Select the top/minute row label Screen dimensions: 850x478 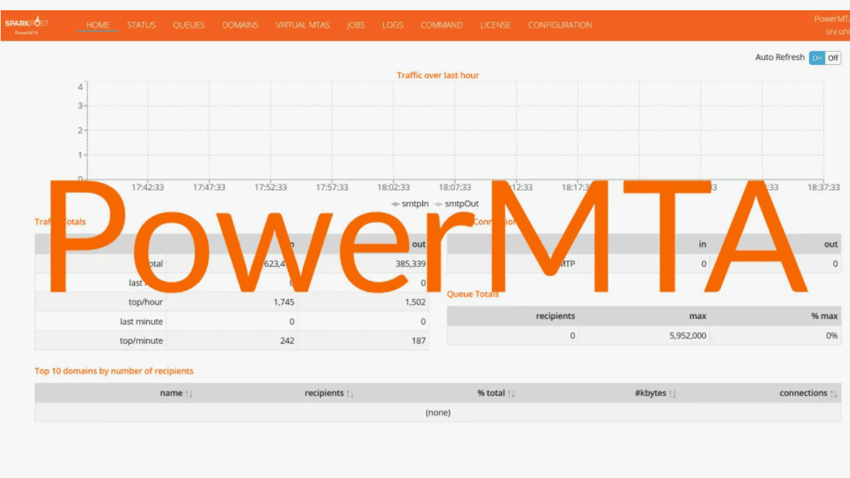point(142,340)
